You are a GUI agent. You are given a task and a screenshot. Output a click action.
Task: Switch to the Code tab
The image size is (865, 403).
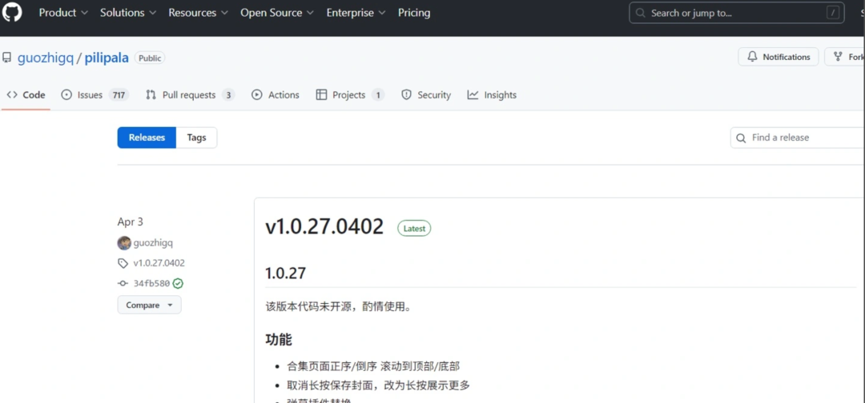(x=26, y=94)
